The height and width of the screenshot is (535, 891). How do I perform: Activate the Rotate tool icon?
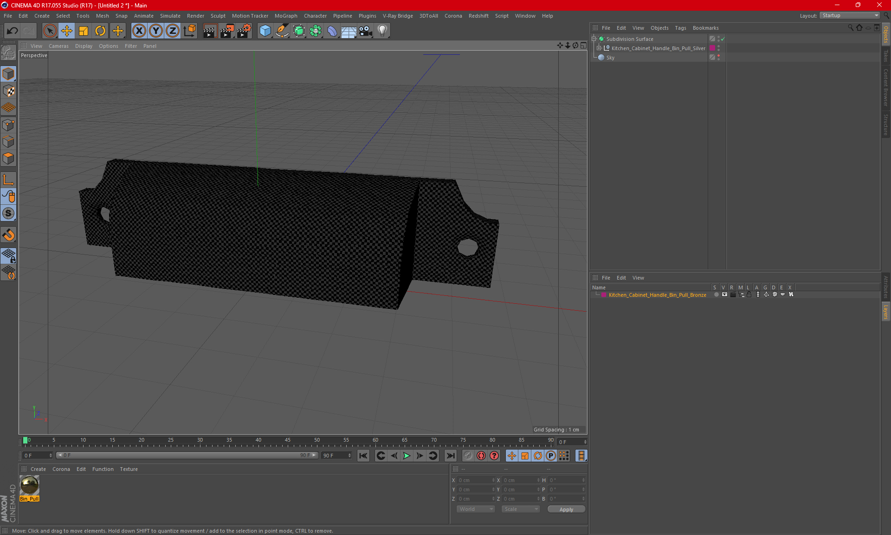coord(100,31)
